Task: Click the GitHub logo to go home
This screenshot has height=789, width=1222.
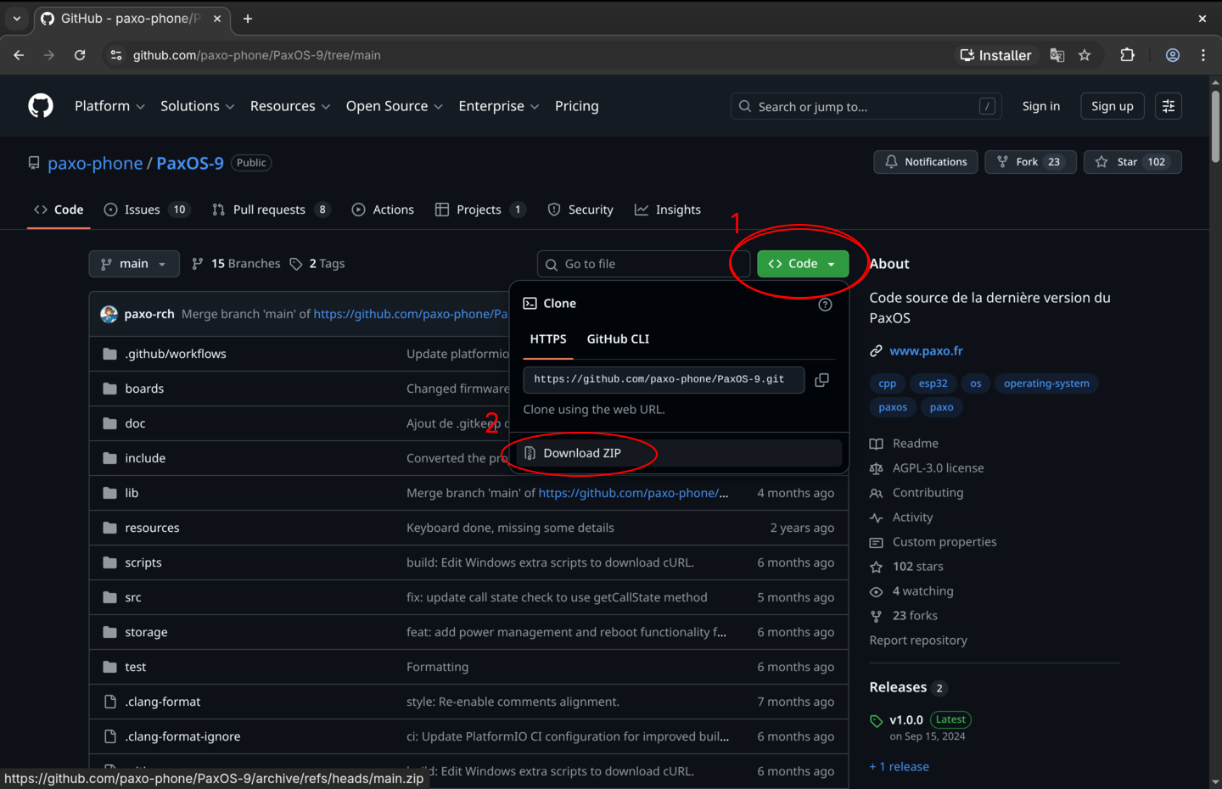Action: tap(40, 105)
